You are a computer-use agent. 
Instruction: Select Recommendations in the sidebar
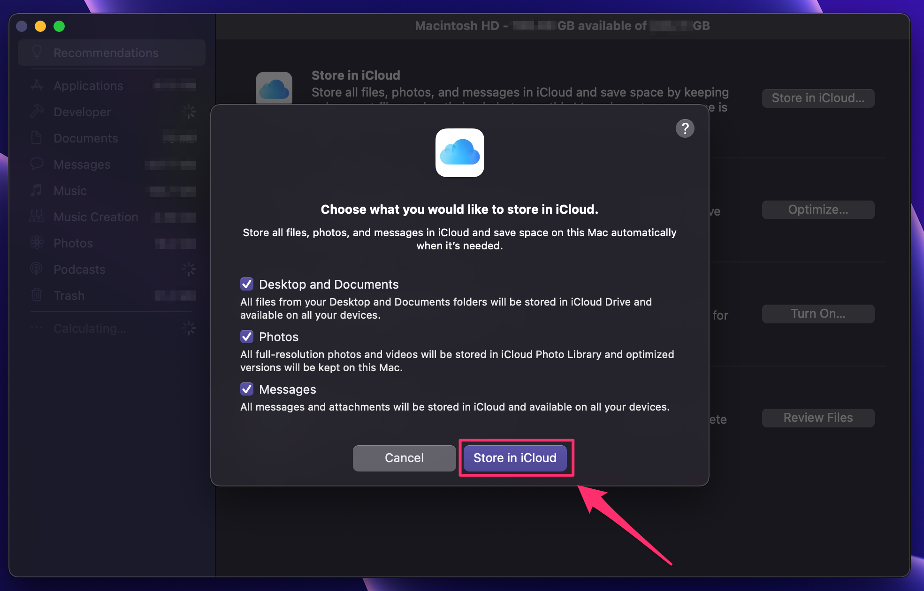coord(112,52)
